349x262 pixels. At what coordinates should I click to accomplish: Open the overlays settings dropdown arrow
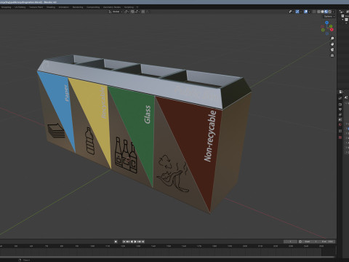[x=309, y=12]
